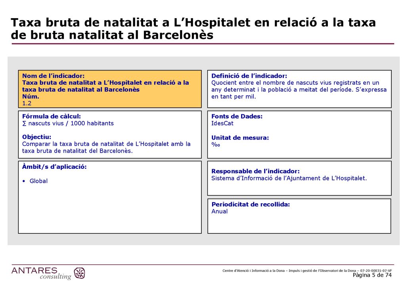The height and width of the screenshot is (281, 406).
Task: Click the 'IdesCat' data source text
Action: coord(222,123)
